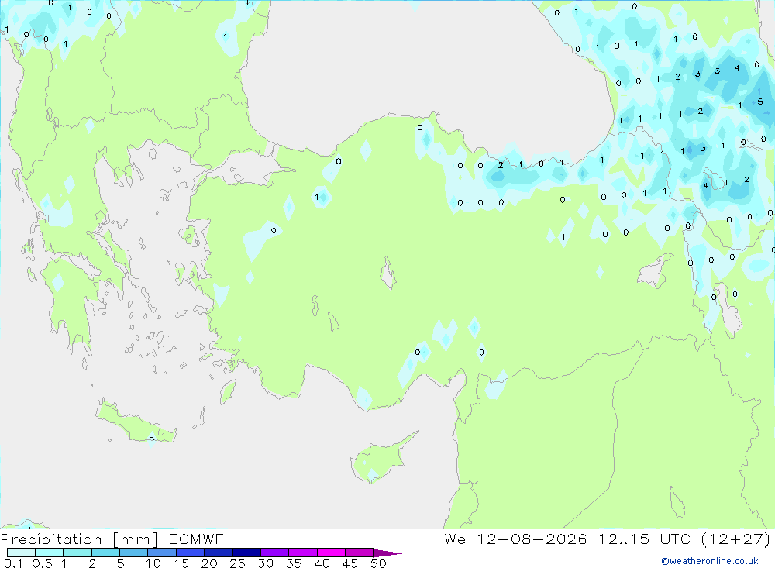This screenshot has height=568, width=775.
Task: Click the 0.1–0.5 mm palest legend swatch
Action: pos(21,553)
